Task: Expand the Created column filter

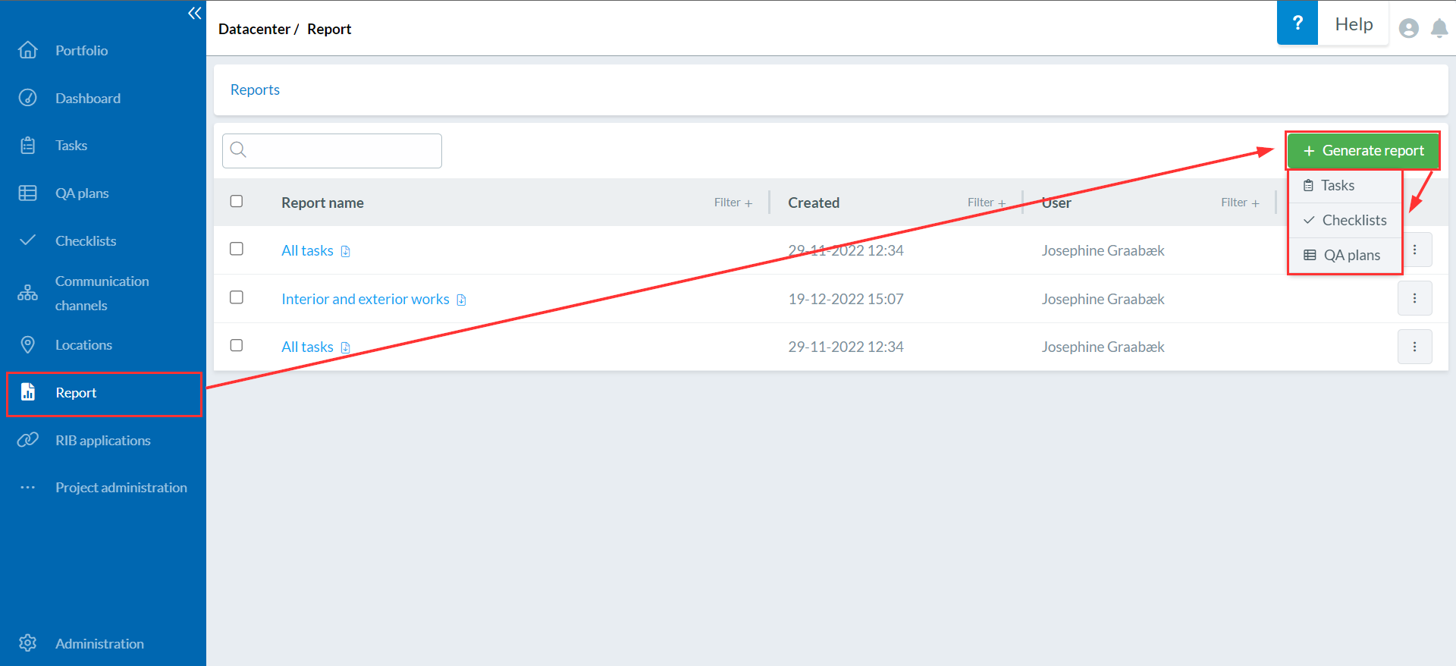Action: 986,203
